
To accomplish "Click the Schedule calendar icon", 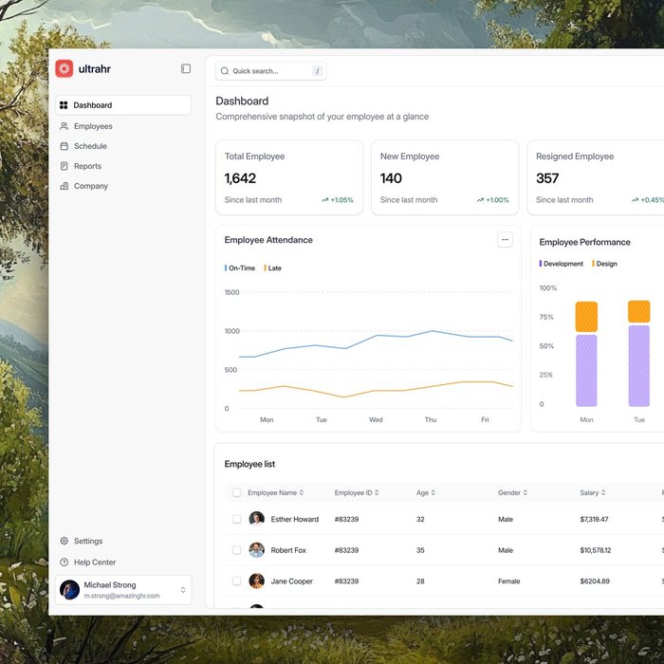I will [64, 146].
